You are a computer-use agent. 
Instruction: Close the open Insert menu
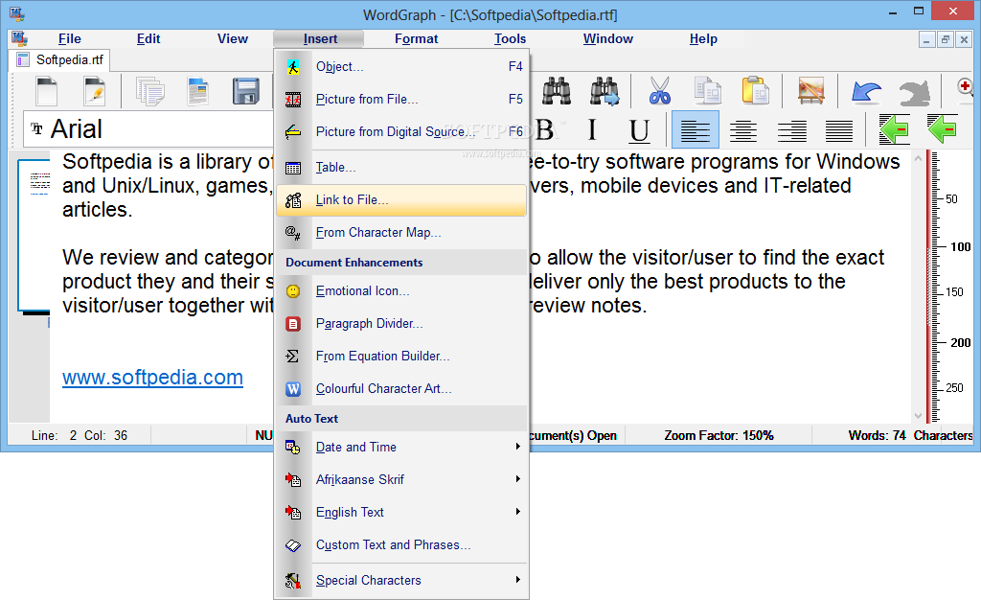(x=319, y=38)
